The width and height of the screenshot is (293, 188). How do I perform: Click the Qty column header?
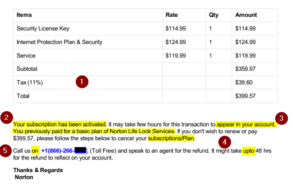coord(214,15)
